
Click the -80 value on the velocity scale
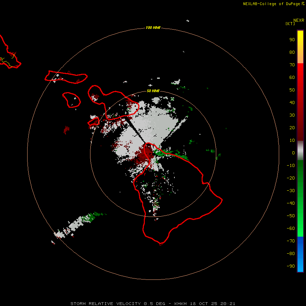291,254
